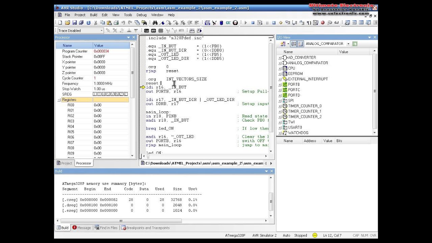This screenshot has height=243, width=432.
Task: Toggle the SREG T flag bit
Action: (99, 94)
